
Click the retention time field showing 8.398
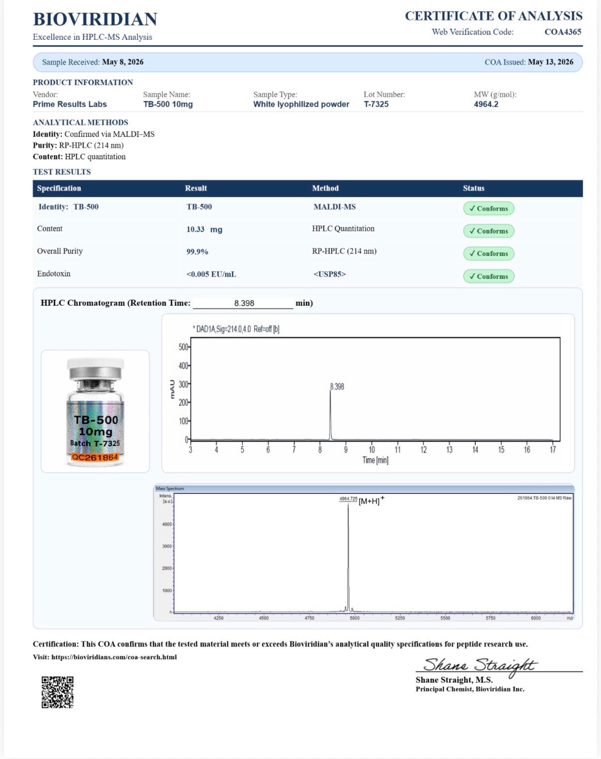tap(243, 303)
